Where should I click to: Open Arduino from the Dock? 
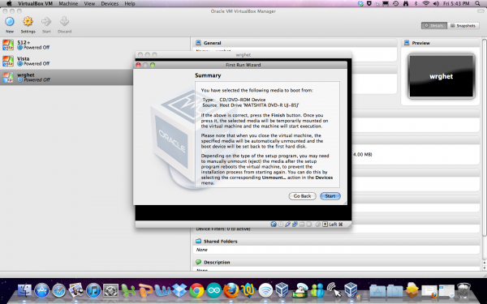[214, 291]
